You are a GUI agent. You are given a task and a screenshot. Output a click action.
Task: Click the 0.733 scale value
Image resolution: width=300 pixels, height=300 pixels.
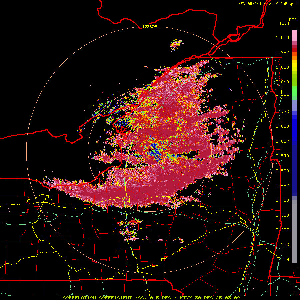(282, 112)
